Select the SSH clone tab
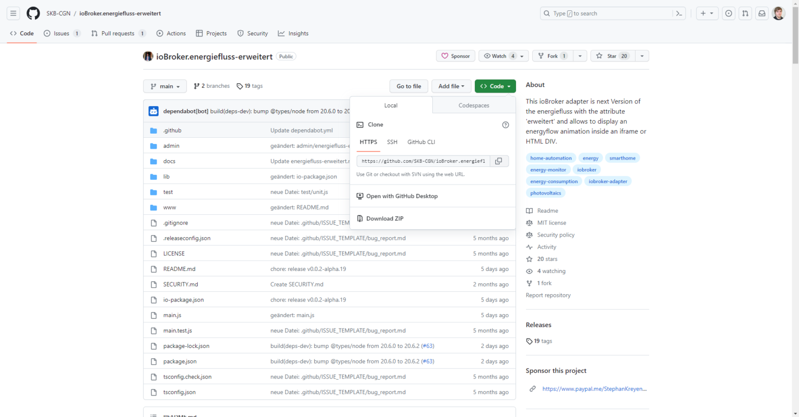799x417 pixels. (x=392, y=141)
